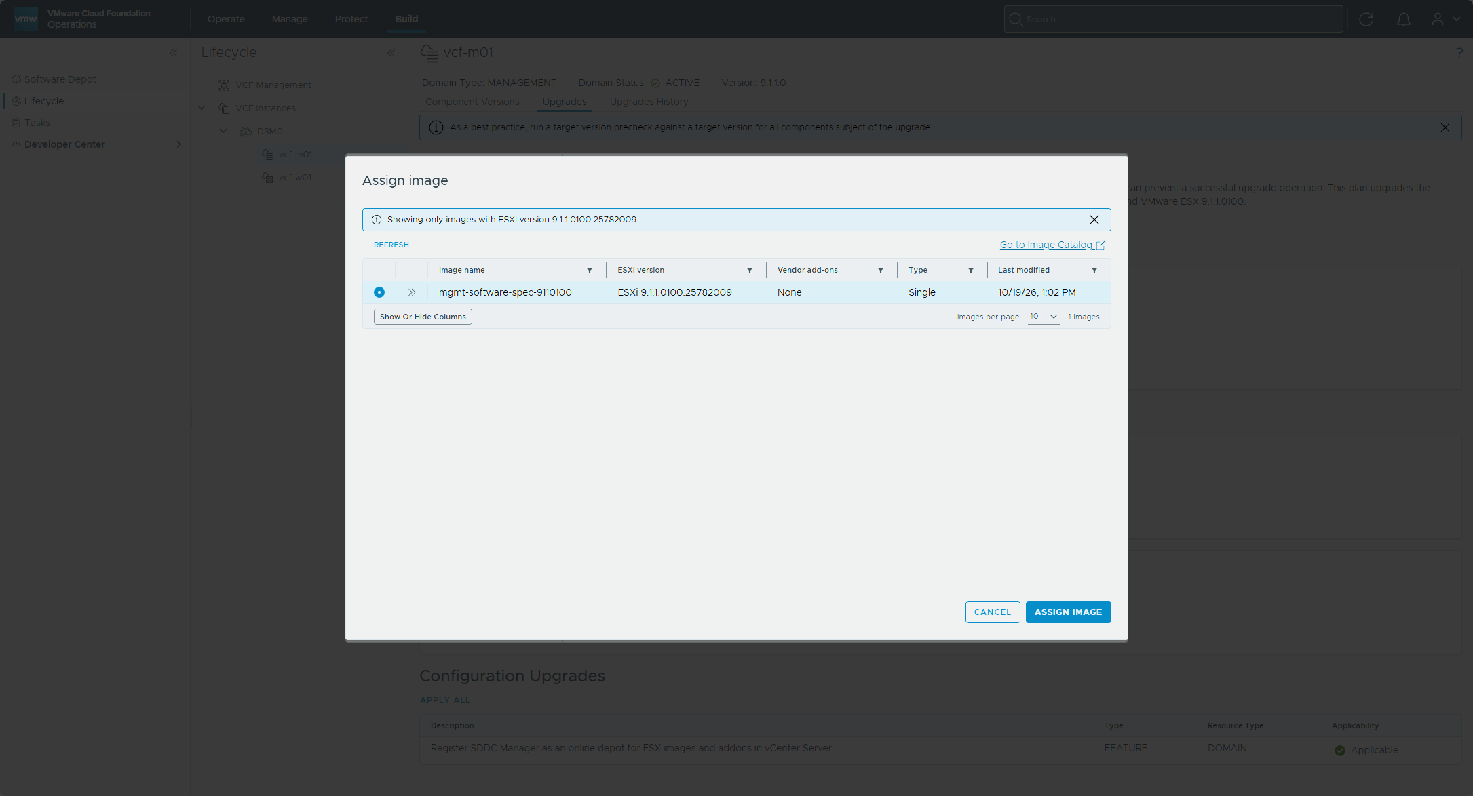
Task: Click the CANCEL button
Action: coord(993,612)
